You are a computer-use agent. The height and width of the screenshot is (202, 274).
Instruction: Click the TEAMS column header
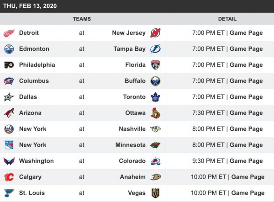click(x=82, y=19)
